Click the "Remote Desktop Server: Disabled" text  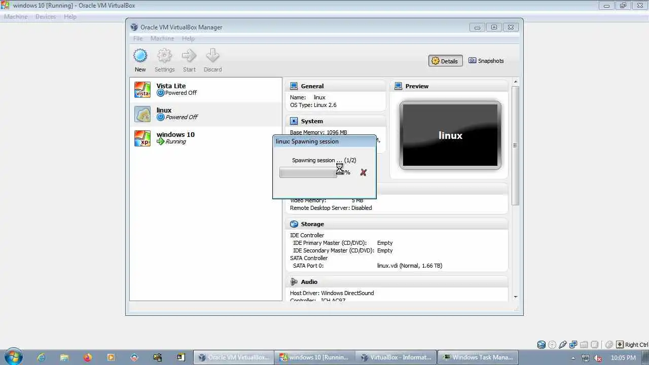[331, 208]
